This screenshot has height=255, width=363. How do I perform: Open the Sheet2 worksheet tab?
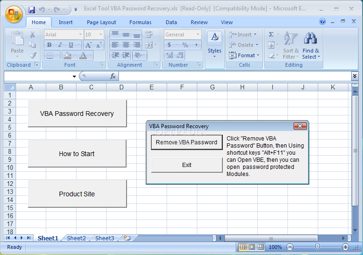tap(76, 238)
